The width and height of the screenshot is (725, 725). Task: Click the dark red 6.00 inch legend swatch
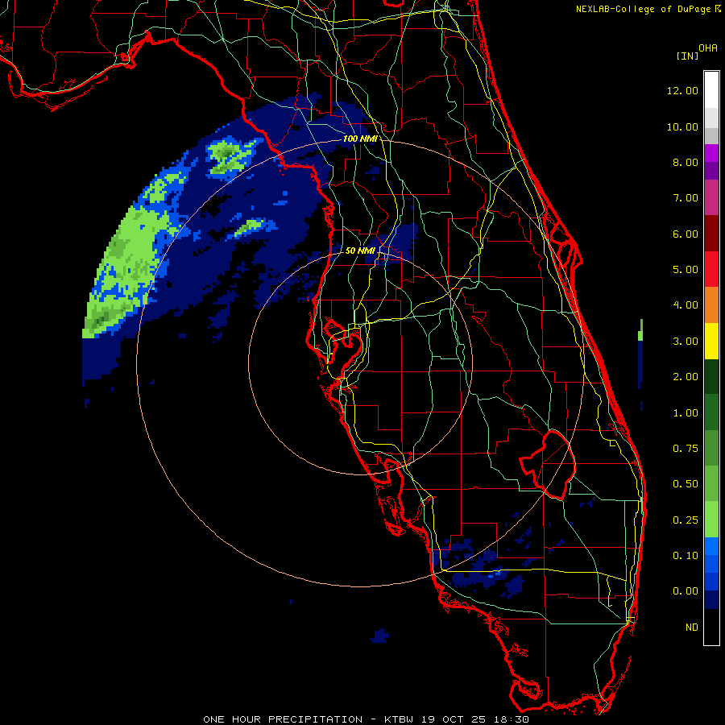(711, 234)
